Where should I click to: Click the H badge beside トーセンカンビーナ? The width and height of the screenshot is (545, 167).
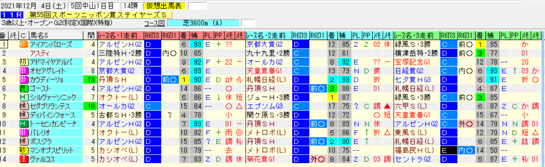coord(23,123)
